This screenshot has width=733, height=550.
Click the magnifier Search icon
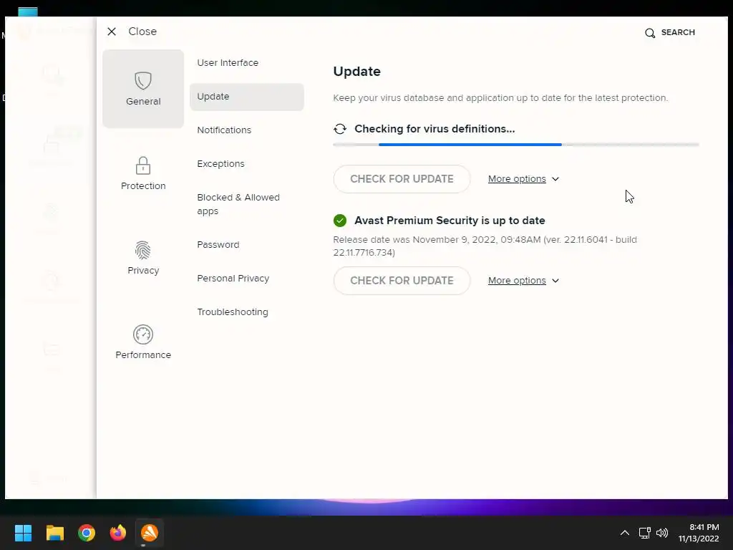coord(650,33)
